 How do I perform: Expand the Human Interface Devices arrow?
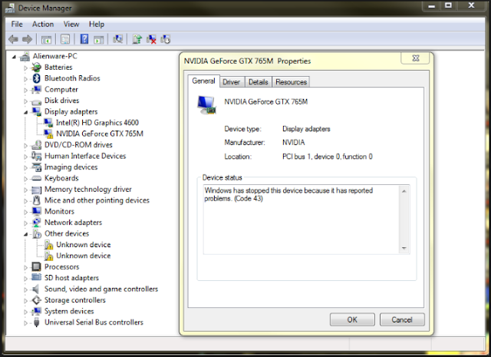25,157
